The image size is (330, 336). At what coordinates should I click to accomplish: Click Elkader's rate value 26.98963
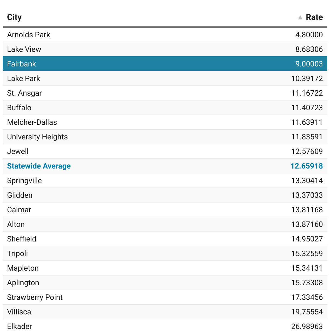coord(307,327)
